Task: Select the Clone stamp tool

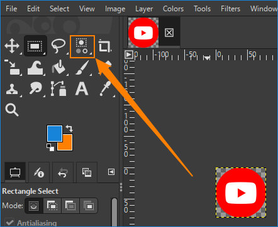Action: point(12,89)
